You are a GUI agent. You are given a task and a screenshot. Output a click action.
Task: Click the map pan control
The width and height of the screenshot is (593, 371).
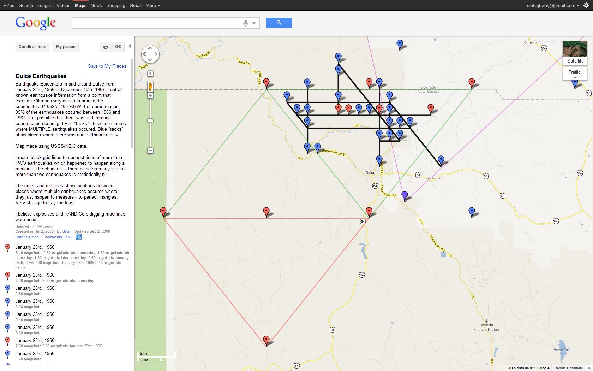click(150, 54)
